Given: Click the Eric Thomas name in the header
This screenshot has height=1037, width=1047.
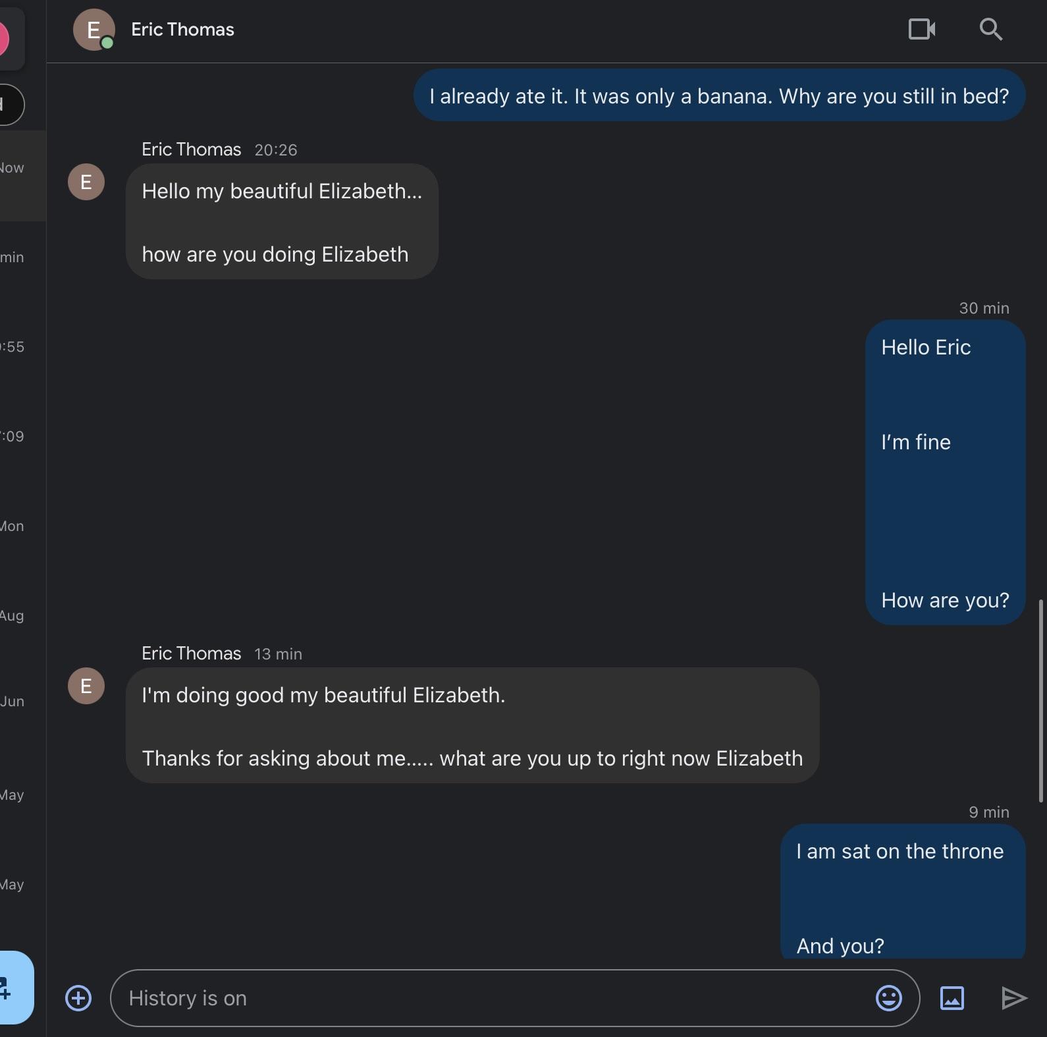Looking at the screenshot, I should point(182,29).
